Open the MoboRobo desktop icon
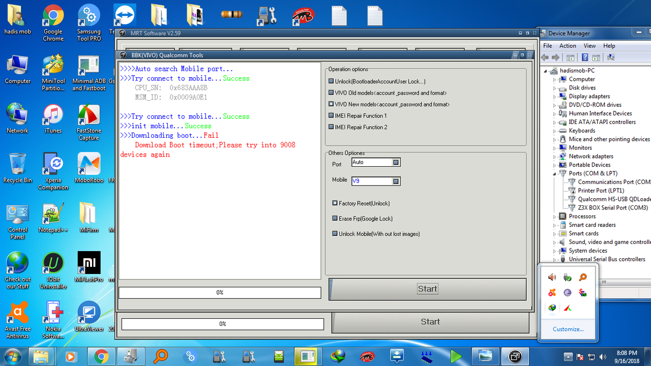Image resolution: width=651 pixels, height=366 pixels. (x=88, y=168)
